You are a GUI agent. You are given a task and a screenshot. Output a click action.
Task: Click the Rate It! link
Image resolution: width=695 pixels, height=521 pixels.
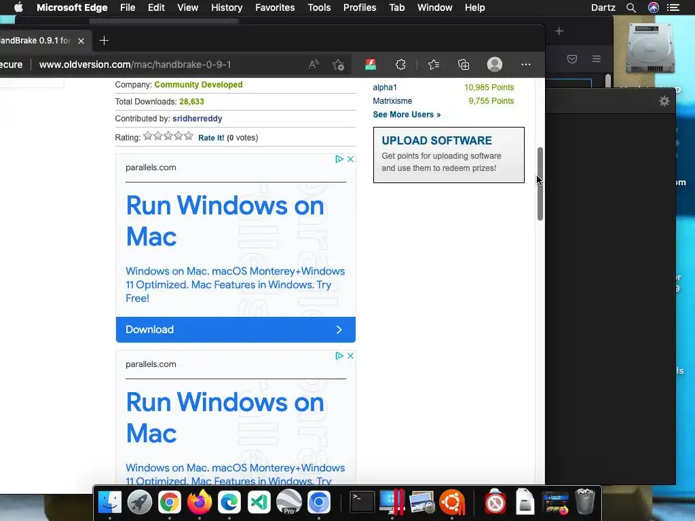pos(211,138)
